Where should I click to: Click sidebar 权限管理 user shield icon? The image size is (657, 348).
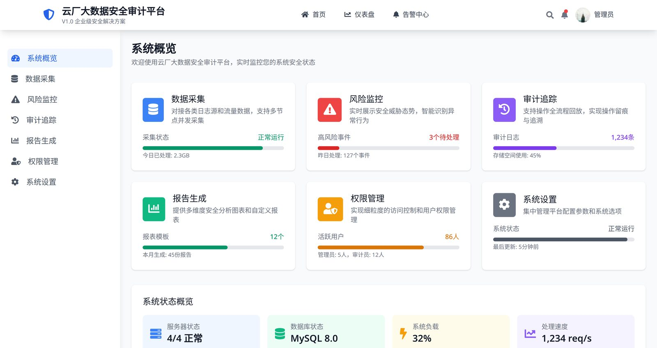(16, 161)
